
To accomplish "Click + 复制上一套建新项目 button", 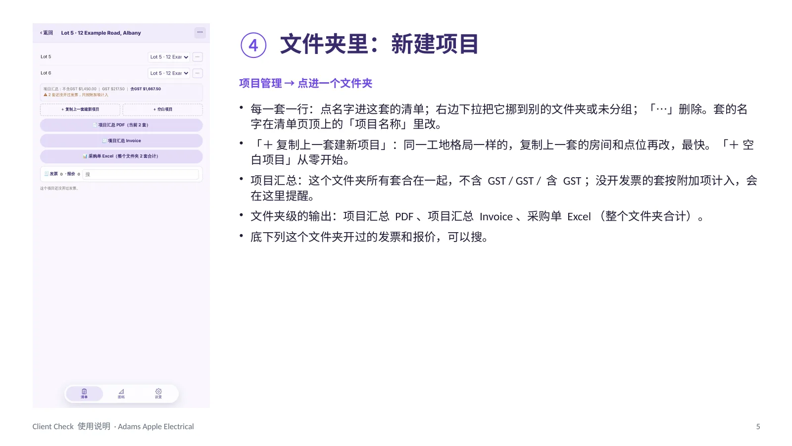I will [x=80, y=109].
